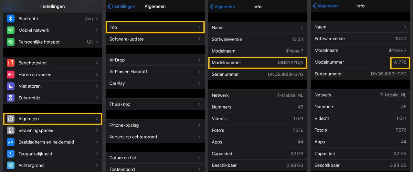Tap the Bluetooth icon
This screenshot has width=413, height=172.
(x=11, y=19)
